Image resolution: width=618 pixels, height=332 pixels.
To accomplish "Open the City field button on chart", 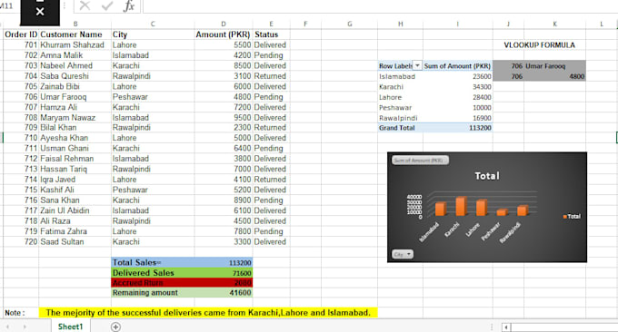I will tap(403, 255).
